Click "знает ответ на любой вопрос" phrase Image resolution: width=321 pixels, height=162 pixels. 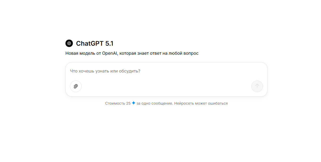tap(168, 53)
